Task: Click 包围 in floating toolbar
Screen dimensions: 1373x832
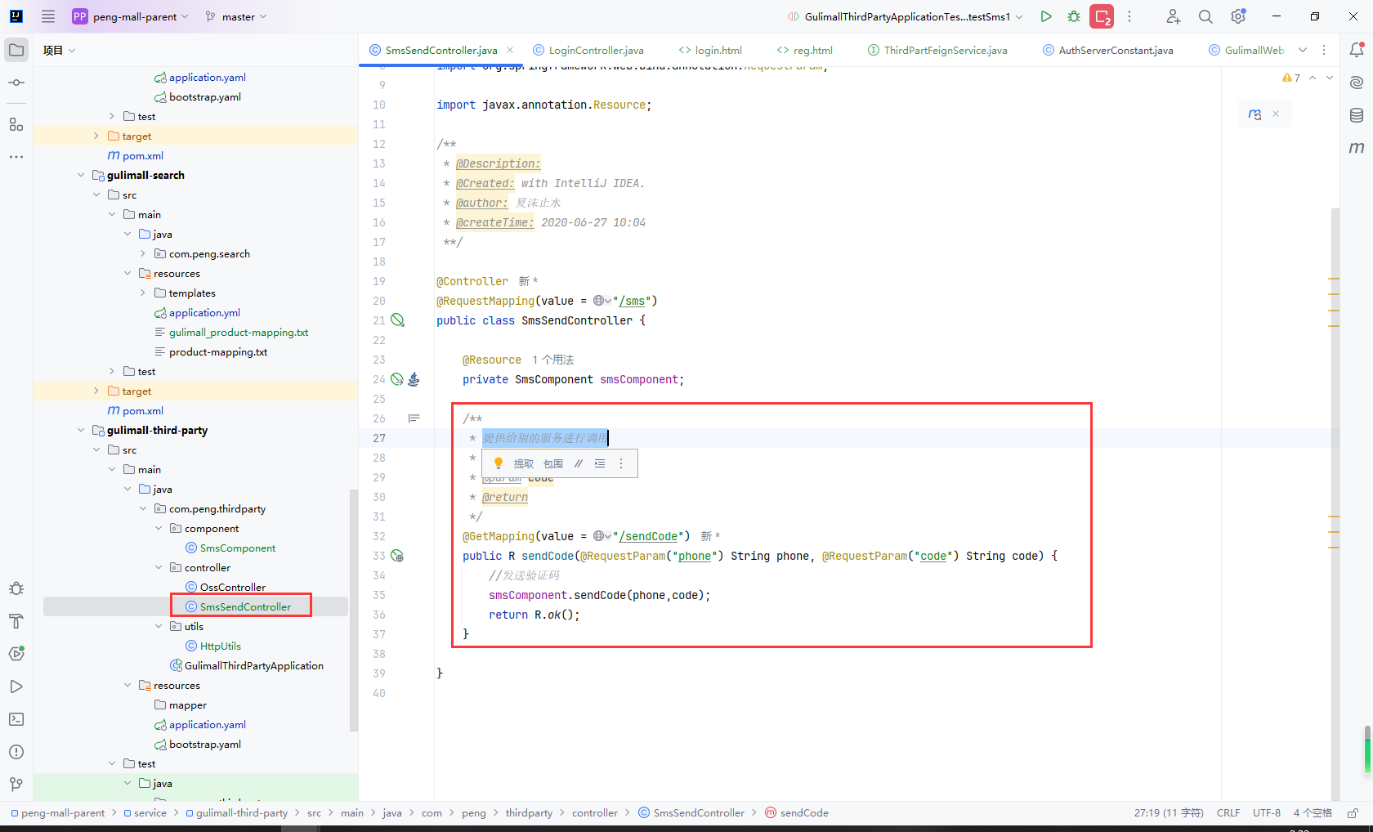Action: point(553,463)
